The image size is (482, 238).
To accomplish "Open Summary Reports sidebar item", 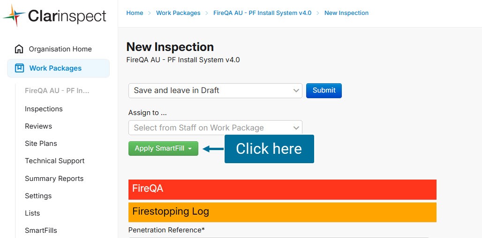I will click(54, 179).
